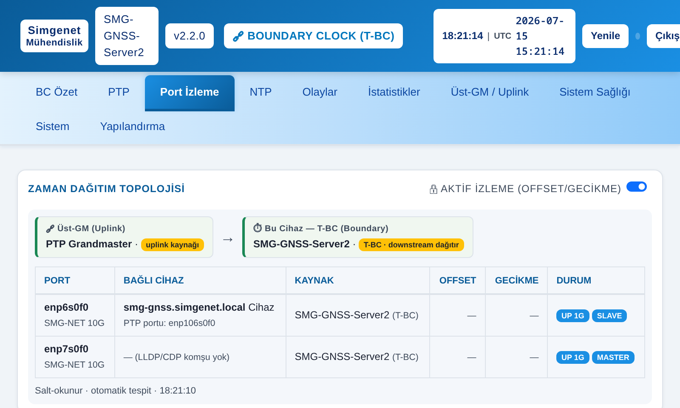This screenshot has width=680, height=408.
Task: Click the MASTER status badge for enp7s0f0
Action: [613, 357]
